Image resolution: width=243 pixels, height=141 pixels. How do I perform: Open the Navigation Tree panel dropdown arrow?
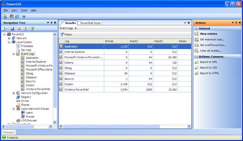pyautogui.click(x=48, y=23)
